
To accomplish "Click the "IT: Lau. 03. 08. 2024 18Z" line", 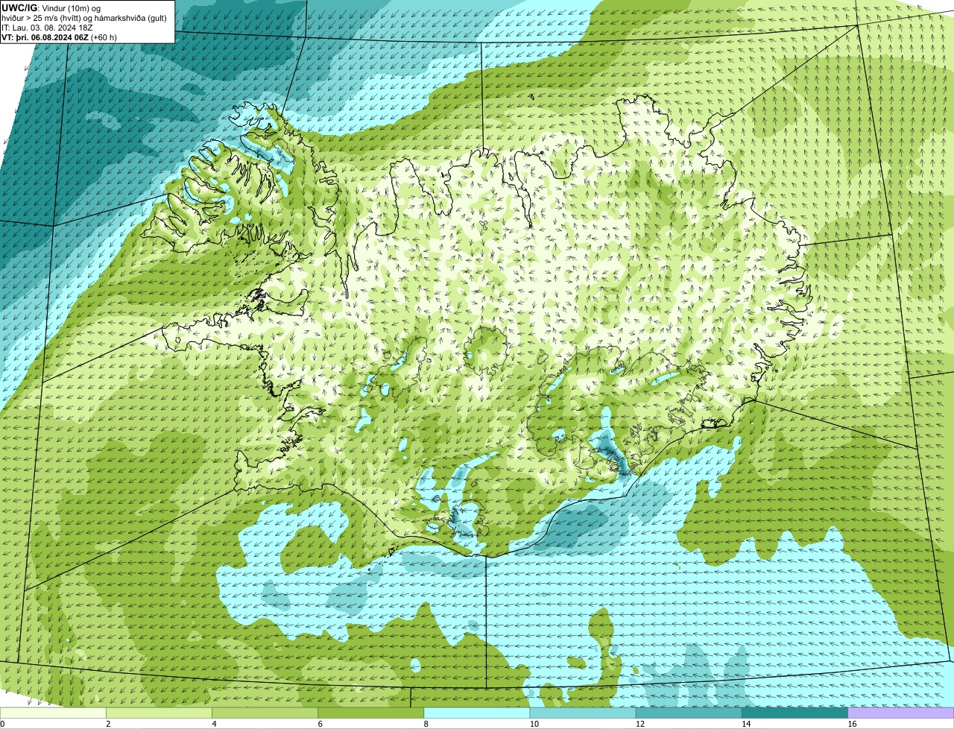I will [48, 28].
